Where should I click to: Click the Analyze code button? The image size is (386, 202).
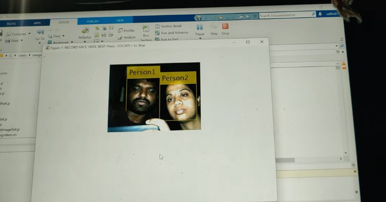click(126, 38)
